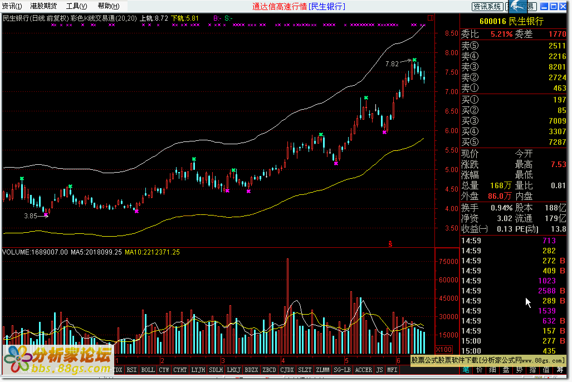This screenshot has width=572, height=382.
Task: Switch to the 筹 chips tab
Action: [x=560, y=370]
